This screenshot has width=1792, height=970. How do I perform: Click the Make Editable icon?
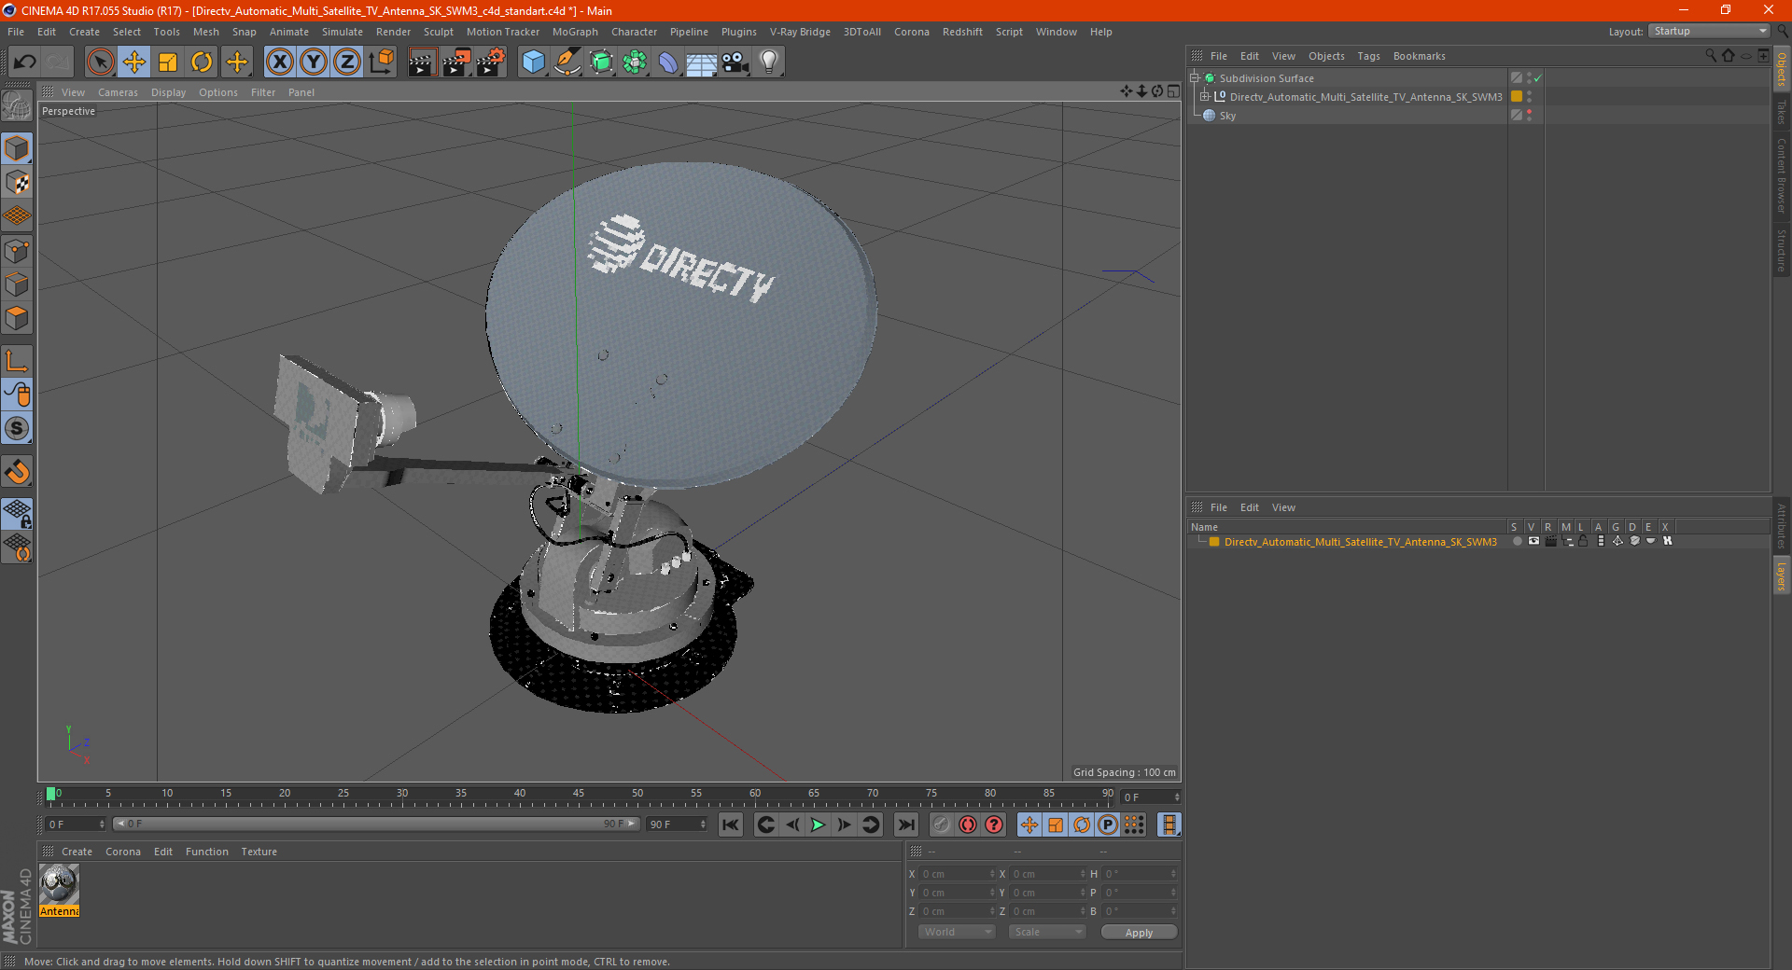17,106
